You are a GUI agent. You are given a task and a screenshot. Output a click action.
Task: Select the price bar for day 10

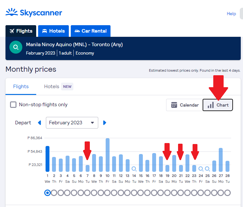tap(108, 155)
